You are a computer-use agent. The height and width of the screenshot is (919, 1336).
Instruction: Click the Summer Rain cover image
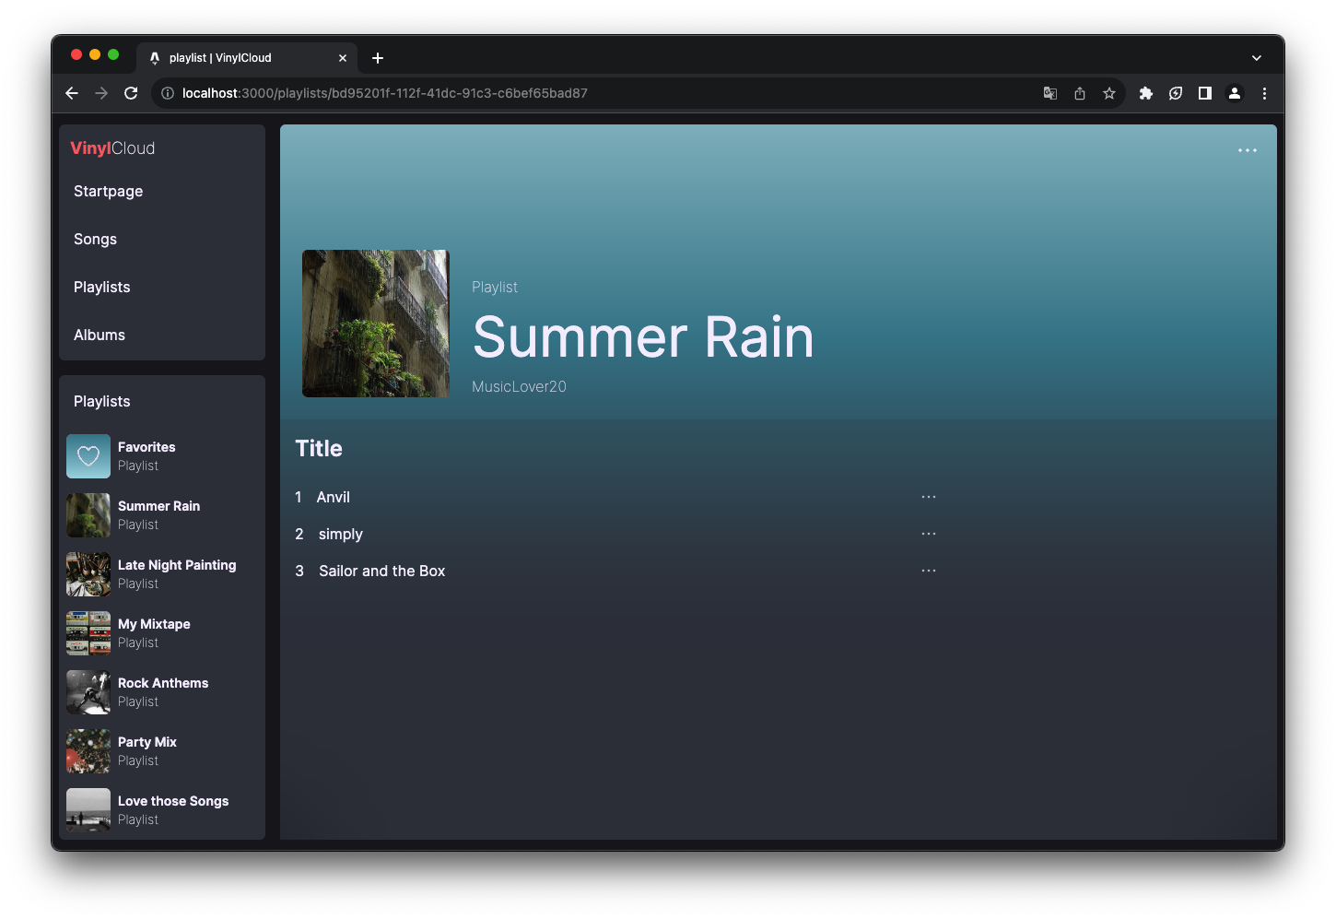[x=376, y=324]
